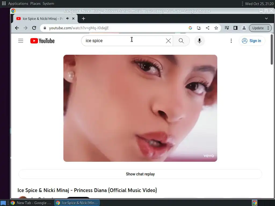Expand the tab search chevron
This screenshot has width=275, height=206.
pos(266,19)
